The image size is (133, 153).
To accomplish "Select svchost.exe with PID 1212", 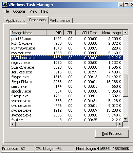I will point(66,110).
